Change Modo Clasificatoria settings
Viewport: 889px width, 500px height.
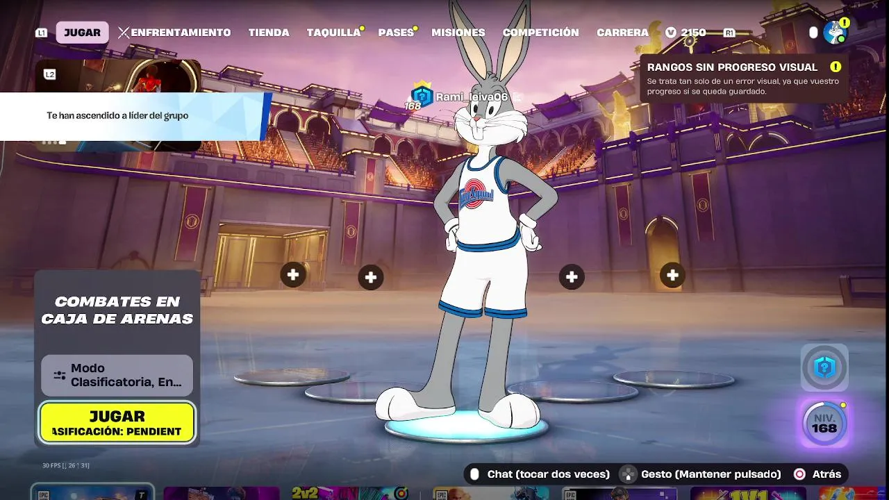117,375
